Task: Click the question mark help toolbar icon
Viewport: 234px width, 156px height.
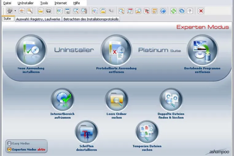Action: point(190,11)
